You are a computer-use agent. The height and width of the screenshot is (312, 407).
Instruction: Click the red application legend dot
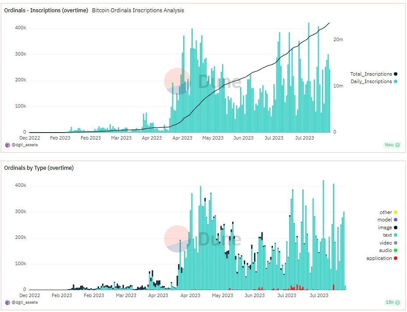tap(396, 258)
